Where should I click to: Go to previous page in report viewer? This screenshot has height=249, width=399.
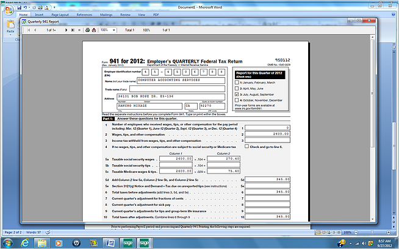pos(35,30)
